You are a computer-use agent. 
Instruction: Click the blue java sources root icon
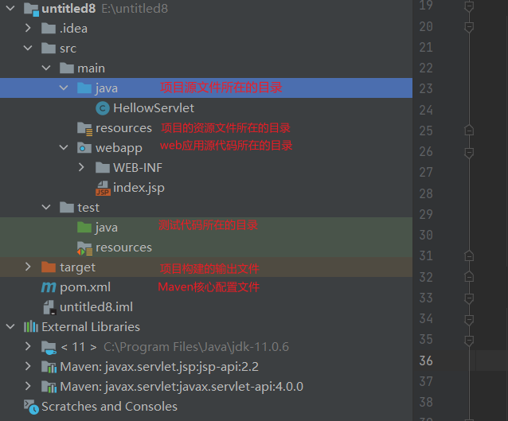[84, 88]
